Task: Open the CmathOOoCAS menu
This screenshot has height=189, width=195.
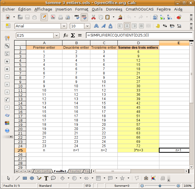Action: 139,9
